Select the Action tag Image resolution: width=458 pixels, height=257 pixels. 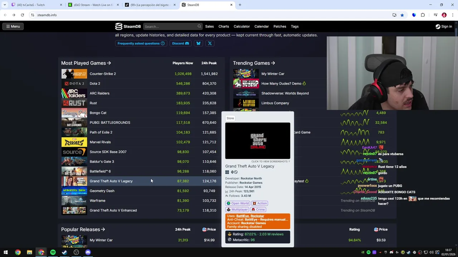click(x=260, y=203)
